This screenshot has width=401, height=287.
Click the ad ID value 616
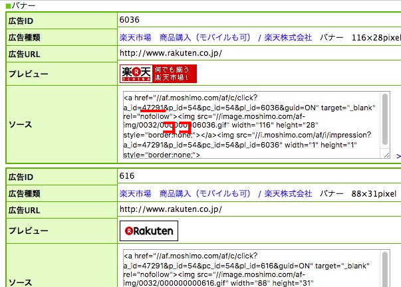point(127,175)
